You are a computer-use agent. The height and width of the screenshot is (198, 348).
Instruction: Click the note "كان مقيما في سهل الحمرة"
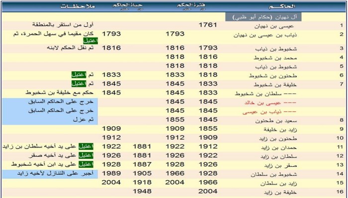57,34
